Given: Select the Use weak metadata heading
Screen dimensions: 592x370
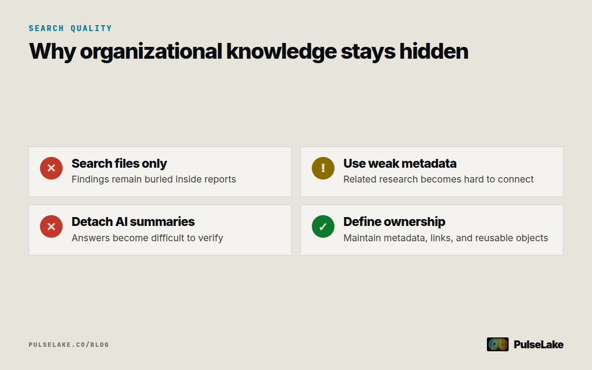Looking at the screenshot, I should pyautogui.click(x=400, y=163).
